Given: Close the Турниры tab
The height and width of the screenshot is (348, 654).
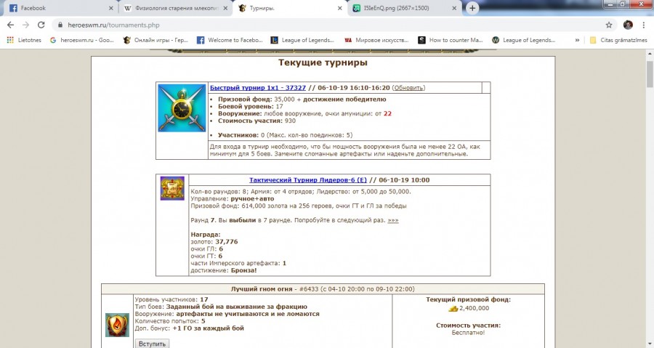Looking at the screenshot, I should coord(340,8).
